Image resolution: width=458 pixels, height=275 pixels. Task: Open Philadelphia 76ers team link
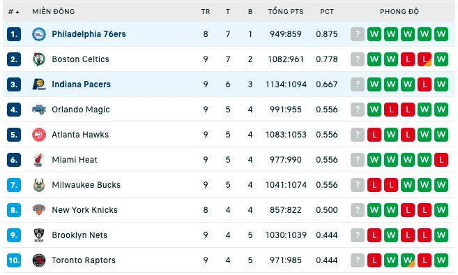(89, 34)
